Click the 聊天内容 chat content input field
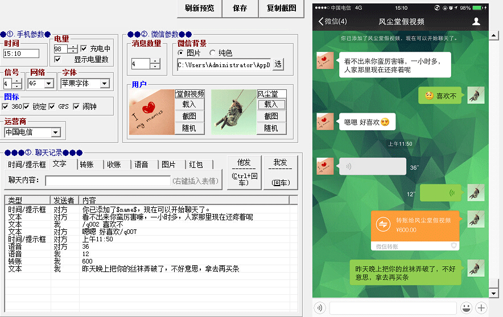The height and width of the screenshot is (317, 503). [108, 181]
